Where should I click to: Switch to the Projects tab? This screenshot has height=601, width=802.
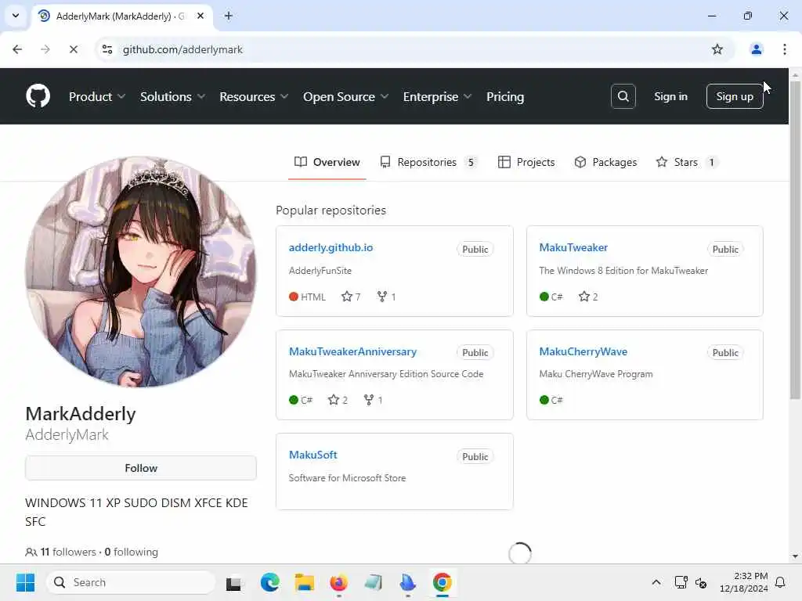526,162
